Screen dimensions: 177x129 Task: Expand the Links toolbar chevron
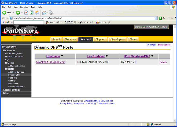click(175, 17)
